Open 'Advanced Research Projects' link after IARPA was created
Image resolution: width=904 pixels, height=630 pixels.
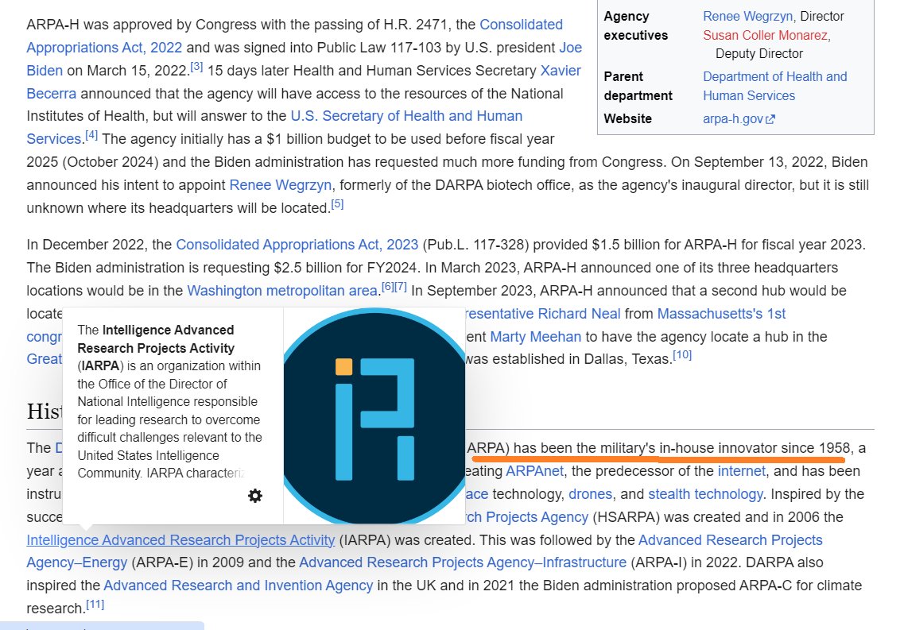[731, 540]
